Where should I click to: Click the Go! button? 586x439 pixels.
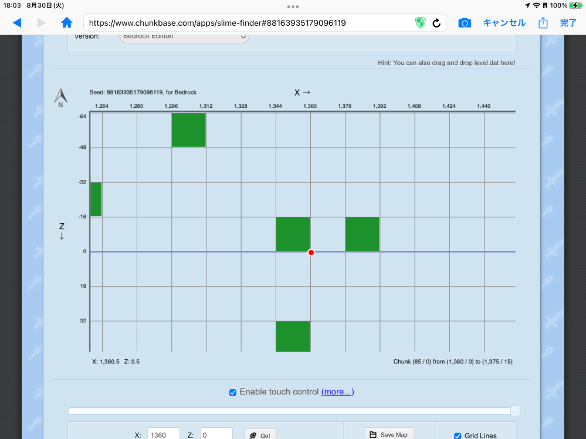(260, 435)
